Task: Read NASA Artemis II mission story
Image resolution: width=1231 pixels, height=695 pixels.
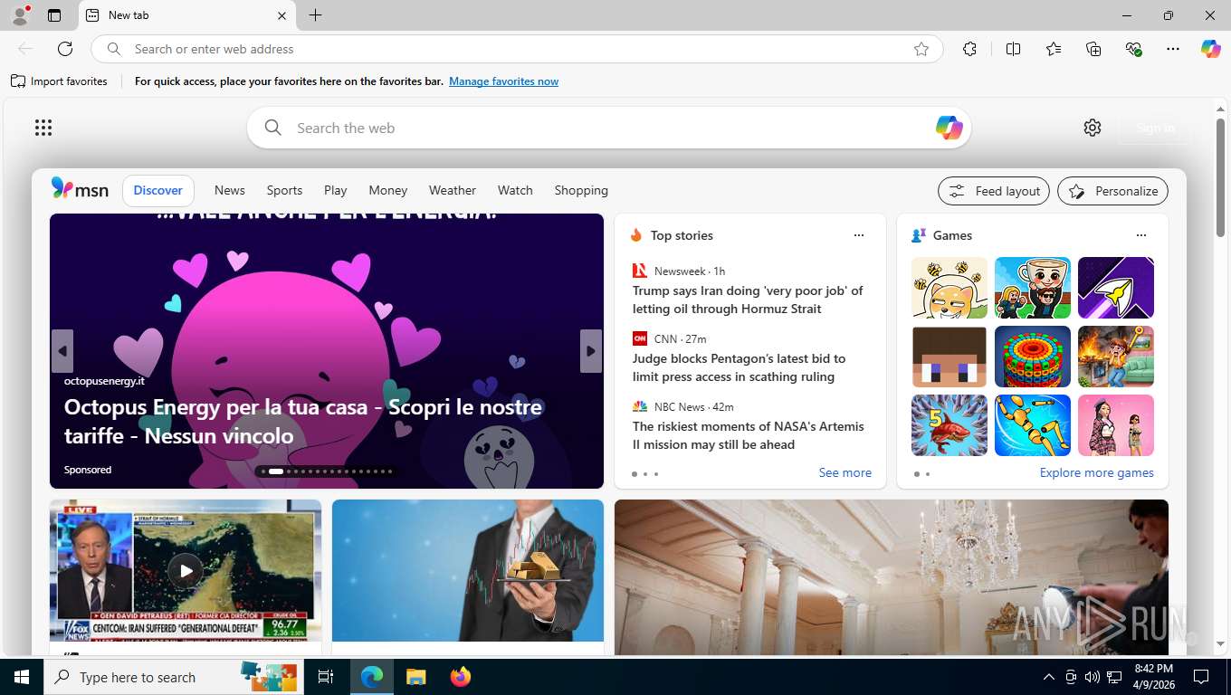Action: [x=749, y=435]
